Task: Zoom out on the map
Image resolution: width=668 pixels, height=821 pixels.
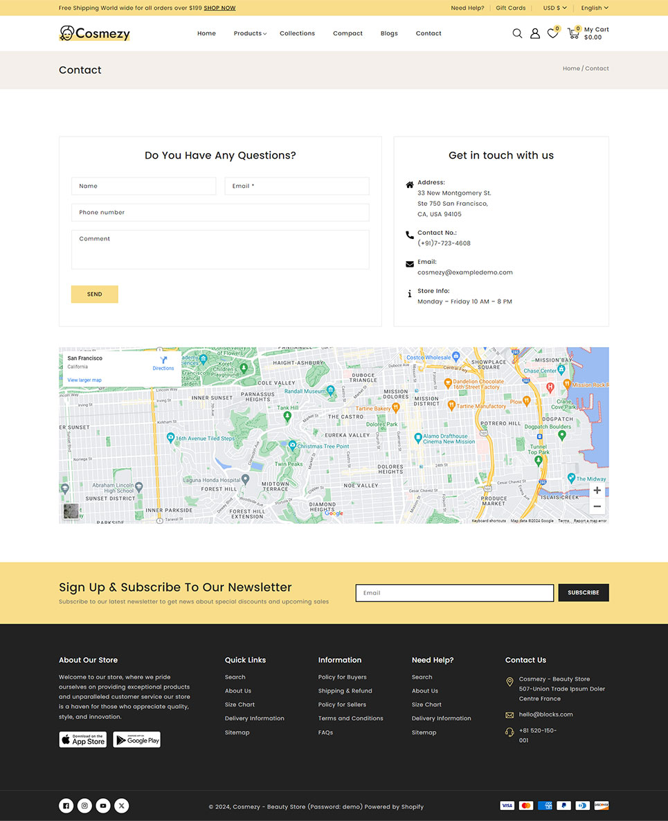Action: point(597,506)
